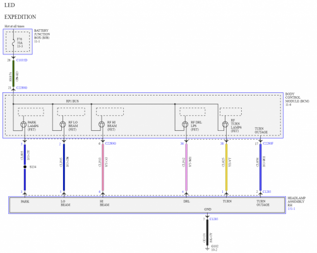Open the 151-1 headlamp assembly reference
This screenshot has width=317, height=253.
pyautogui.click(x=291, y=209)
